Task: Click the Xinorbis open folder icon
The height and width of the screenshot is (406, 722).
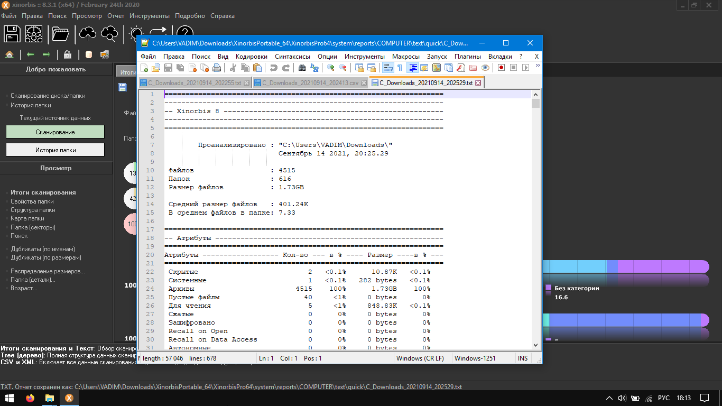Action: 60,34
